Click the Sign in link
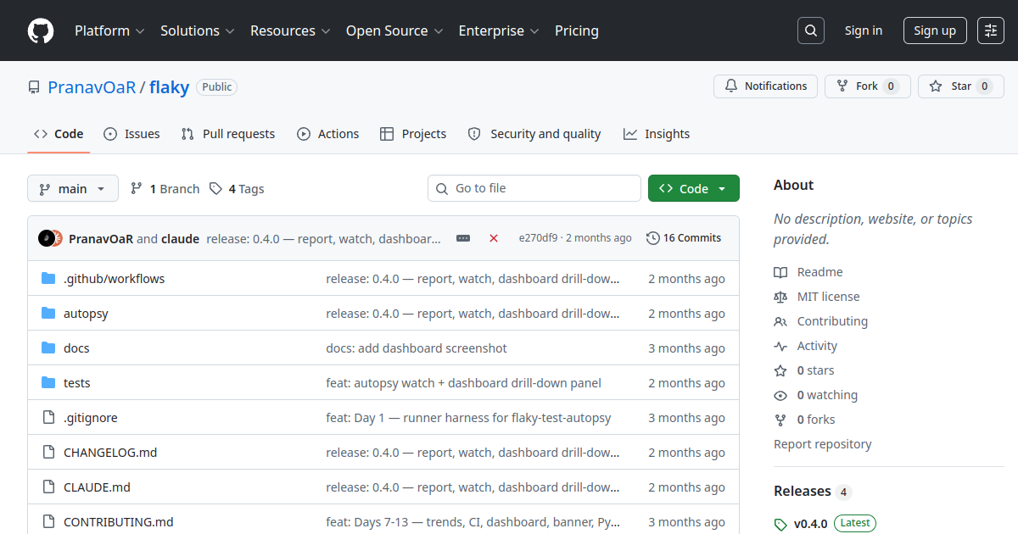 click(864, 31)
